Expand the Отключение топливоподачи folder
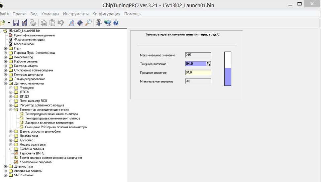Viewport: 321px width, 182px height. pos(5,70)
